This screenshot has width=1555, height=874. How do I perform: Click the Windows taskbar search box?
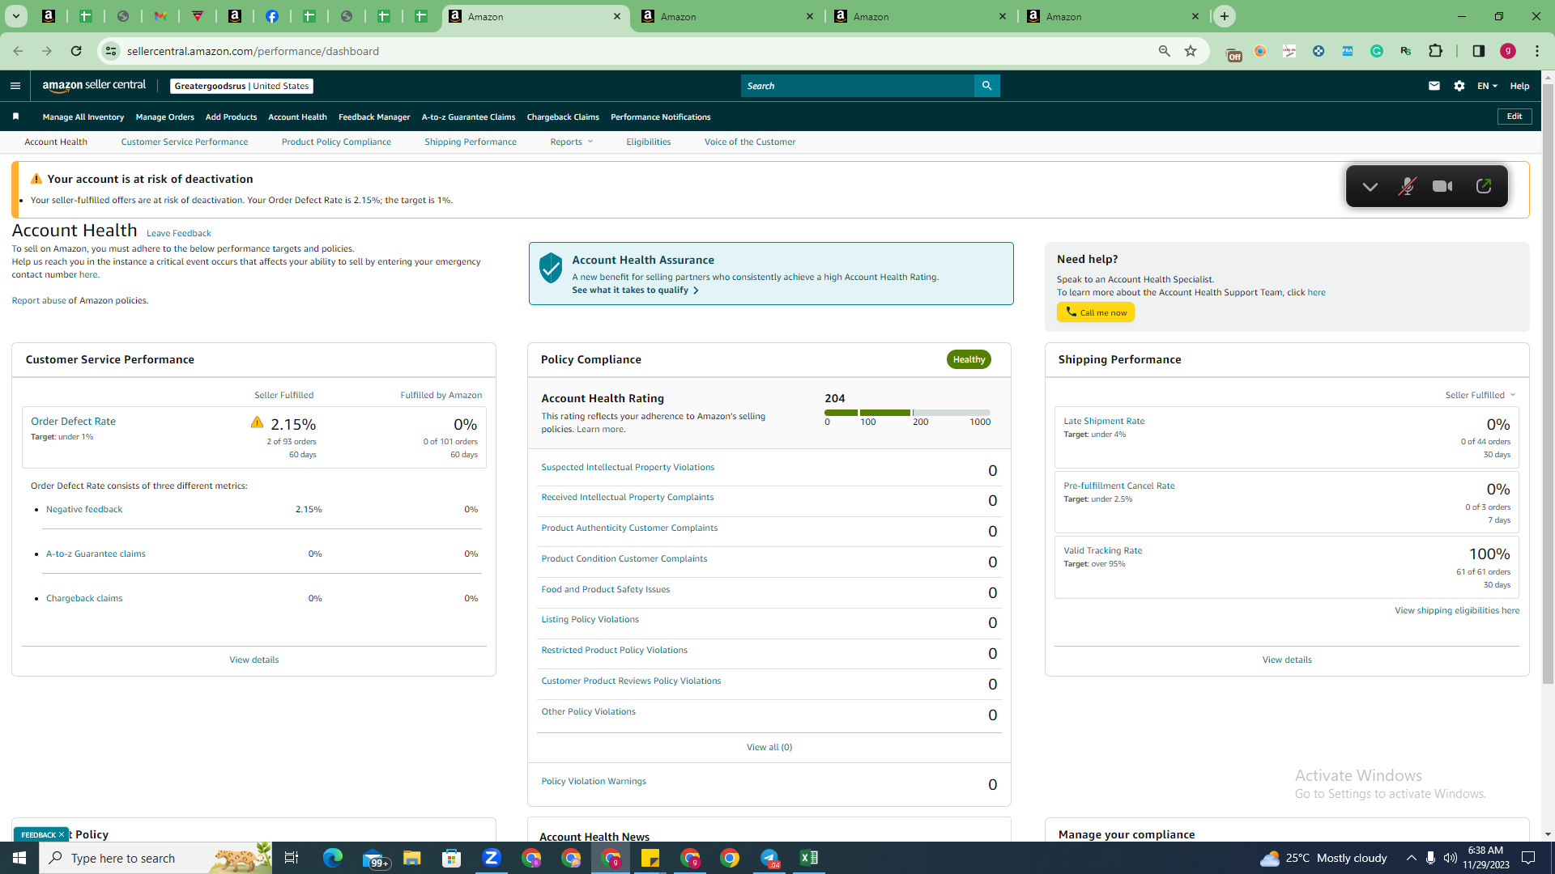point(156,858)
